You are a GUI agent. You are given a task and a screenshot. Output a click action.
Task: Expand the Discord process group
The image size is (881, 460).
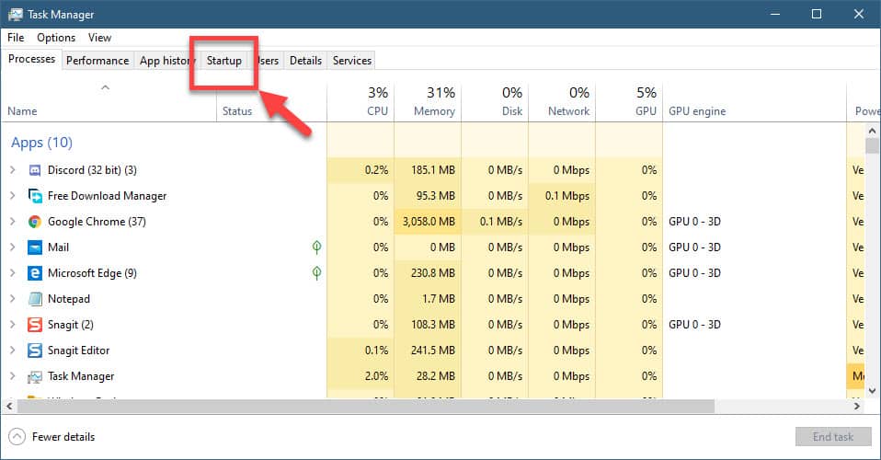(x=12, y=170)
